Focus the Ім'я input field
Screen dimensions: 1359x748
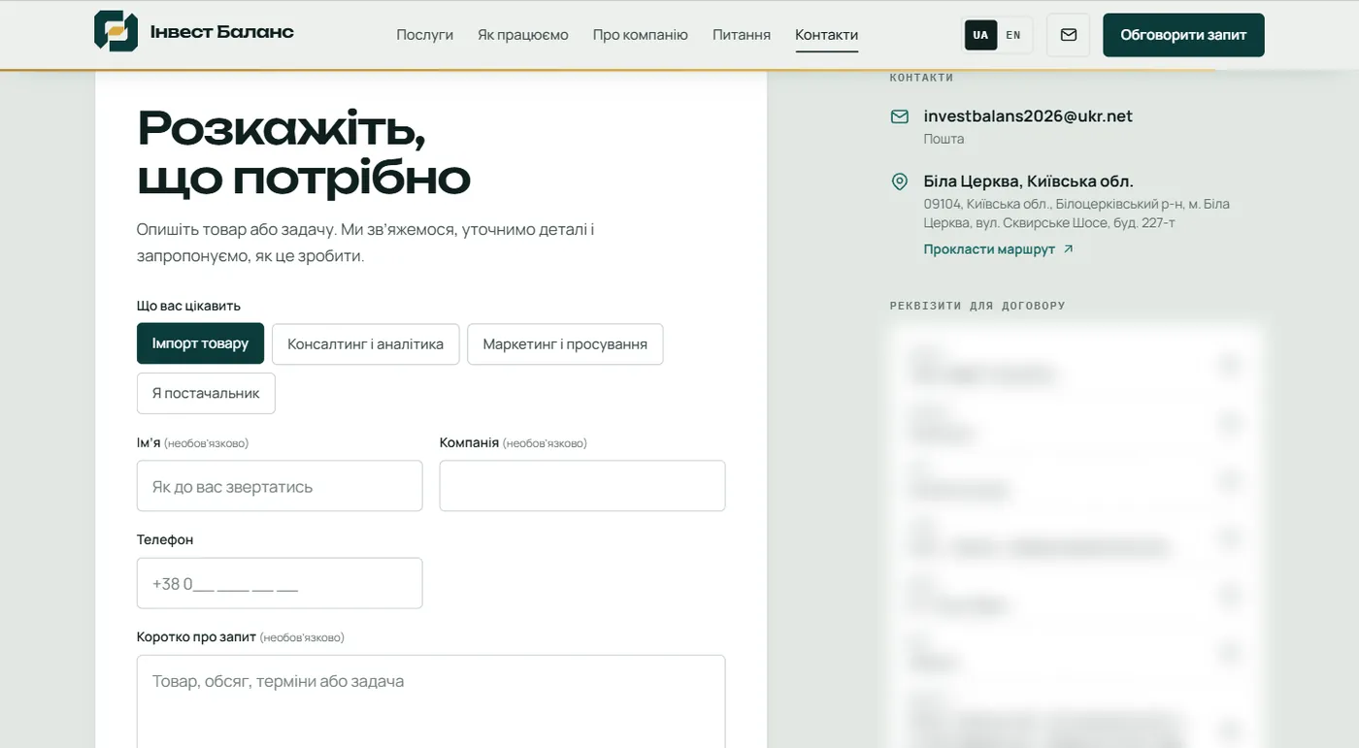(x=280, y=486)
